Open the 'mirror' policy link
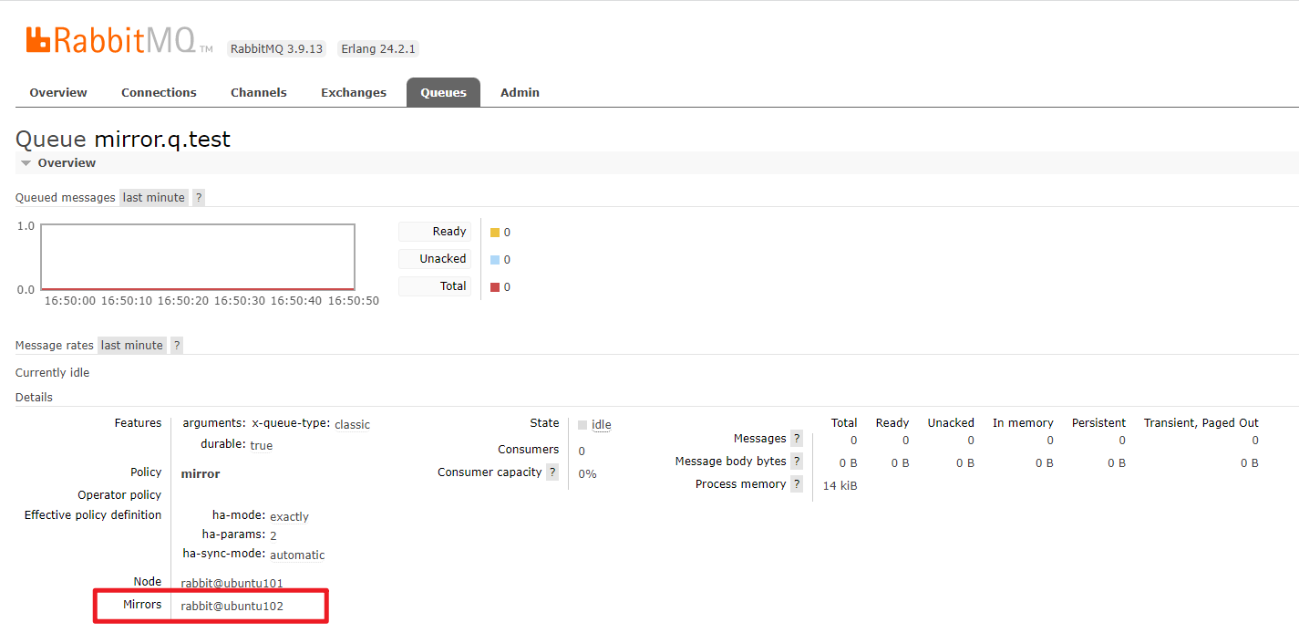This screenshot has height=633, width=1299. (201, 473)
